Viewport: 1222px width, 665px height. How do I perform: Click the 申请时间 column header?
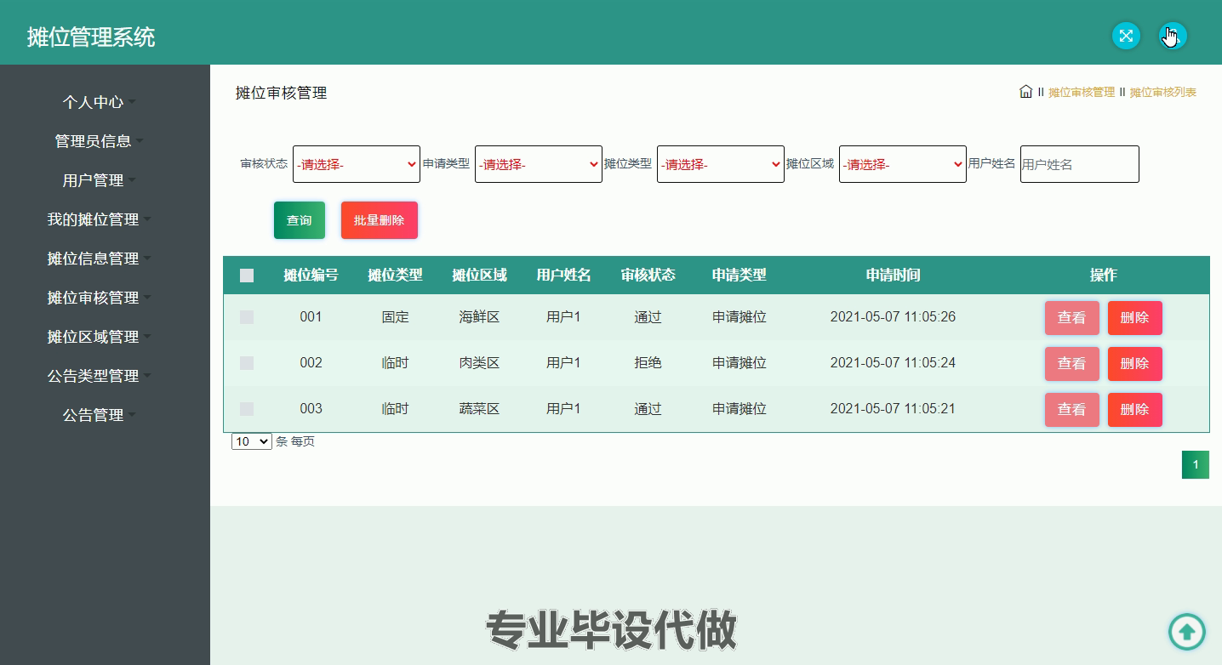(893, 275)
